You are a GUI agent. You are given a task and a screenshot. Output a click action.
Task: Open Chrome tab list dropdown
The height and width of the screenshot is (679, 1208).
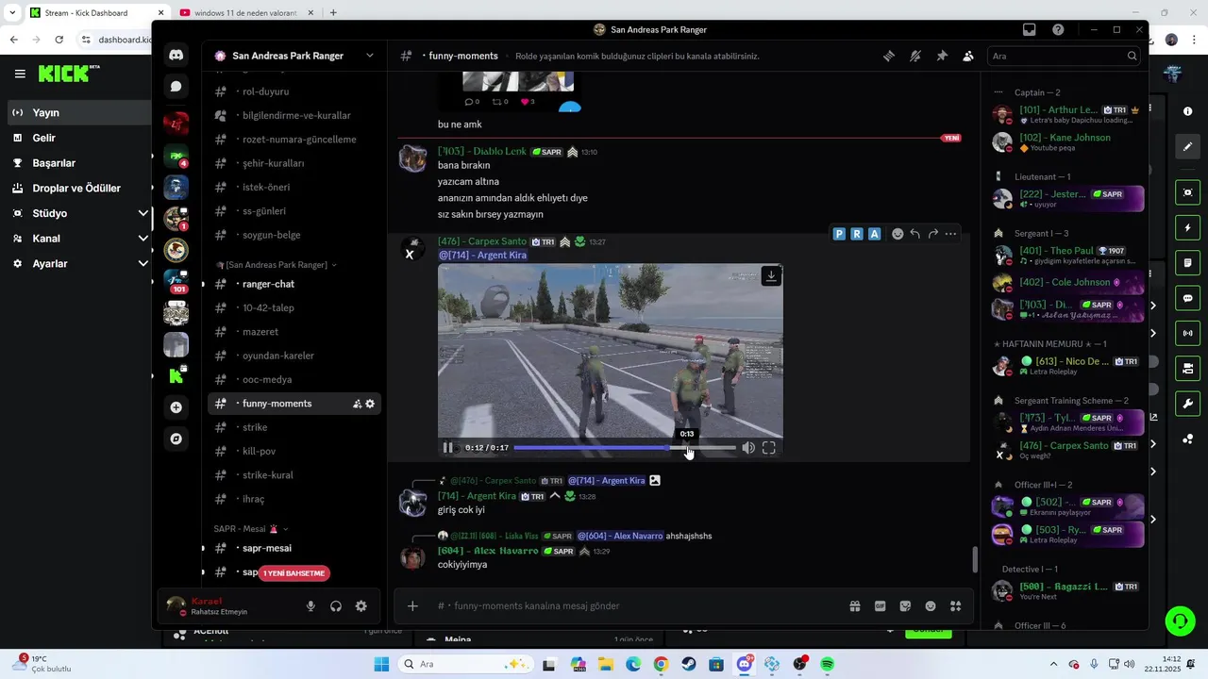tap(12, 12)
